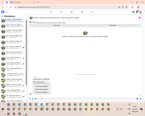145x116 pixels.
Task: Open the Idk conversation
Action: coord(13,37)
